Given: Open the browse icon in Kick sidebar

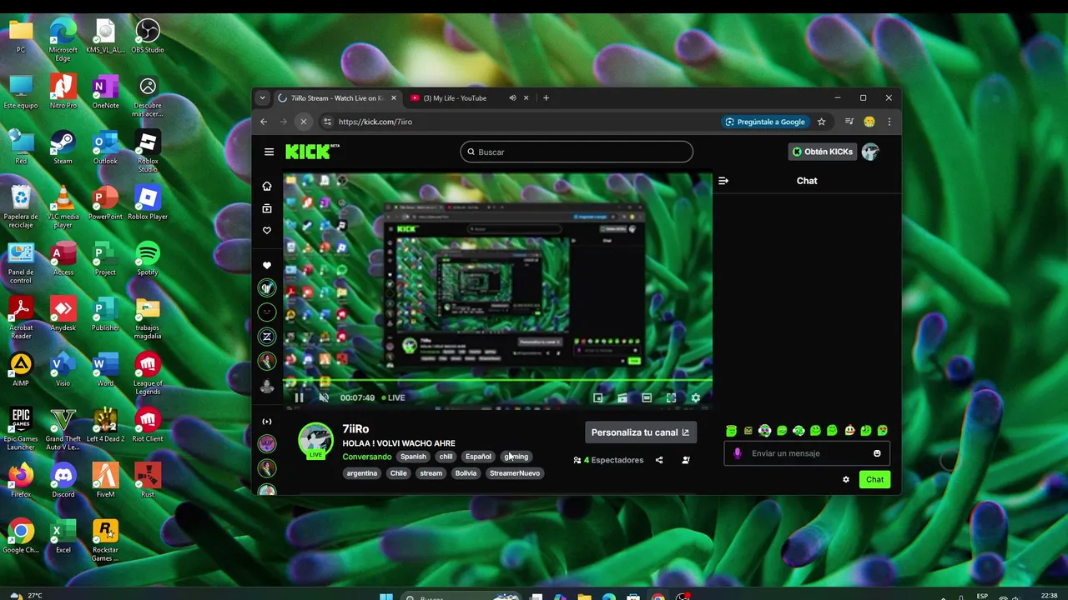Looking at the screenshot, I should point(267,208).
